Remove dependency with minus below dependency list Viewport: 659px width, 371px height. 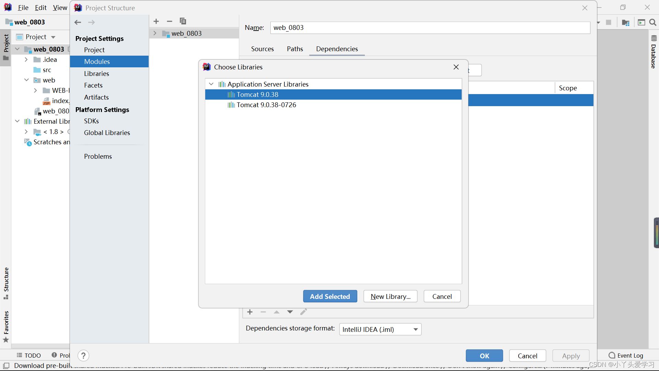(263, 312)
